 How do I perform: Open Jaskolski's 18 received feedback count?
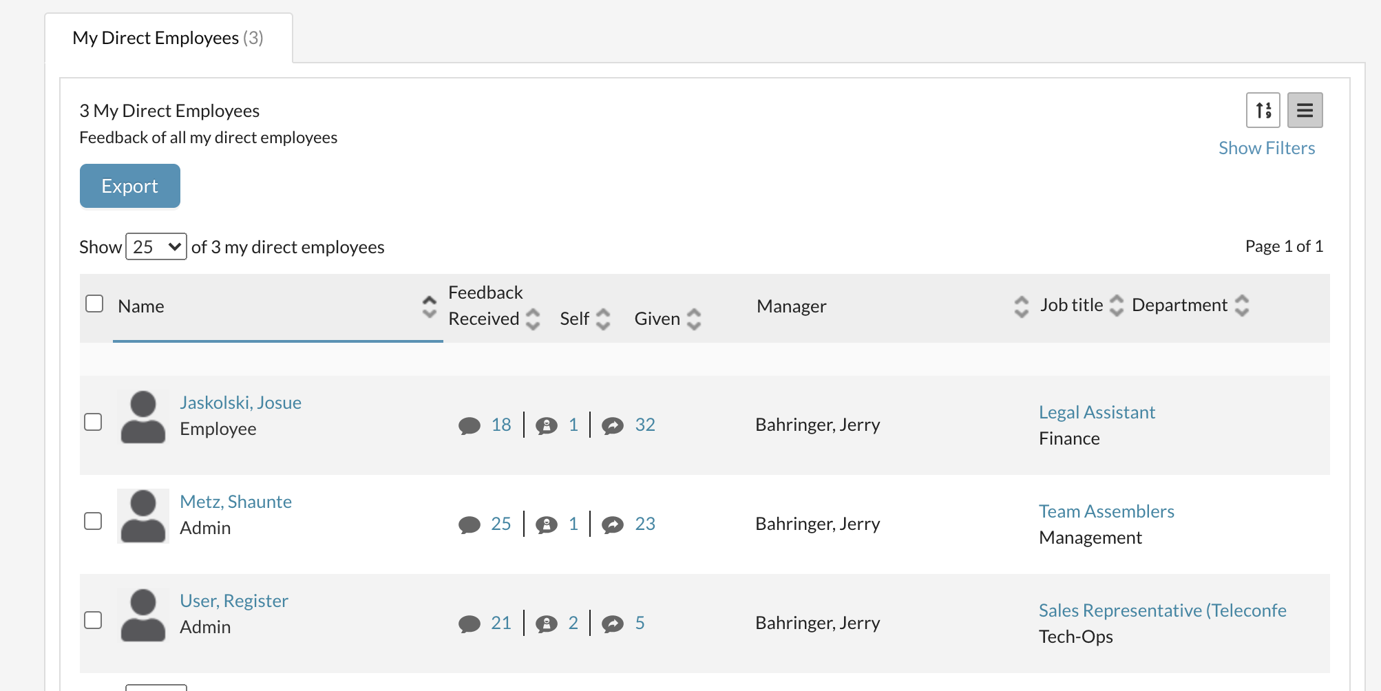tap(501, 425)
